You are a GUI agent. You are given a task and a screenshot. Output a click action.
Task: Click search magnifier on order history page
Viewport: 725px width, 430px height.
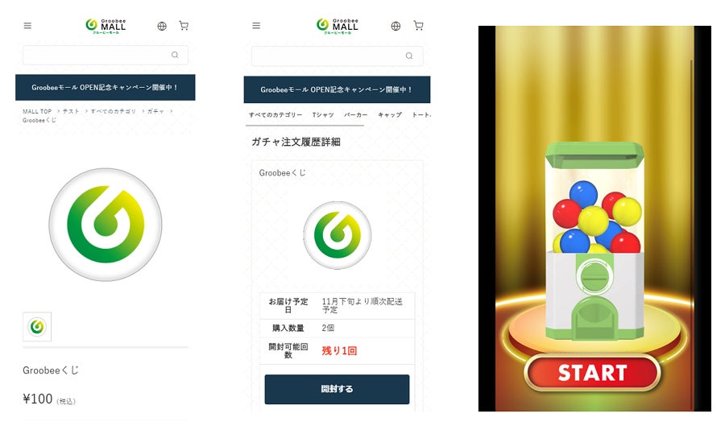pos(409,56)
